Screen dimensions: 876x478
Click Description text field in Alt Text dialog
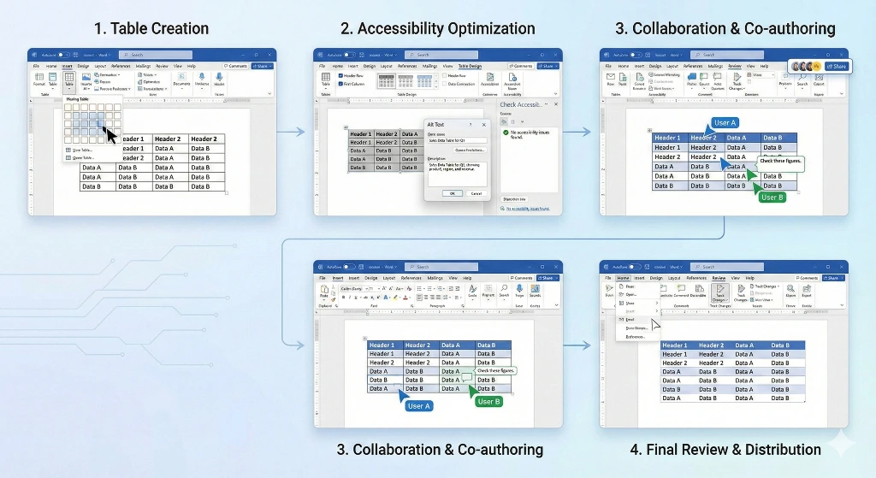point(457,174)
